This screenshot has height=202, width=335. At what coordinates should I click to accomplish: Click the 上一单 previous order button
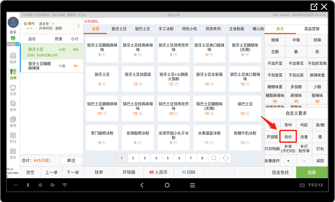(x=51, y=172)
